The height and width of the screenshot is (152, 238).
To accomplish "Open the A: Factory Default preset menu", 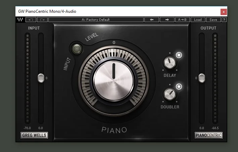I will point(96,19).
